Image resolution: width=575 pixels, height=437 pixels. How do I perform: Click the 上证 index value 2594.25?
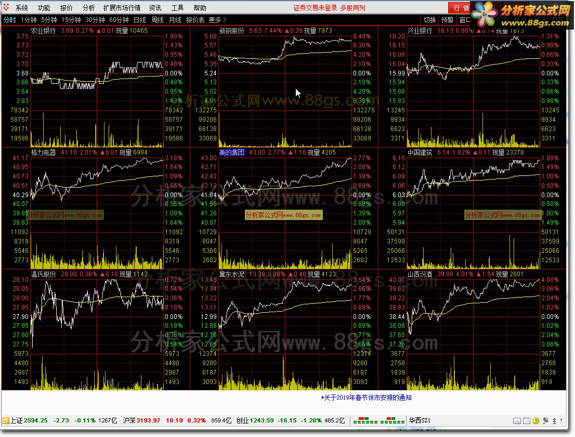(x=35, y=420)
